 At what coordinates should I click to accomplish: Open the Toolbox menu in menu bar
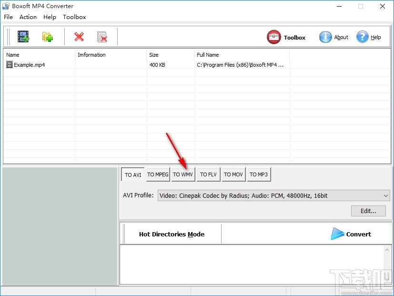point(74,17)
